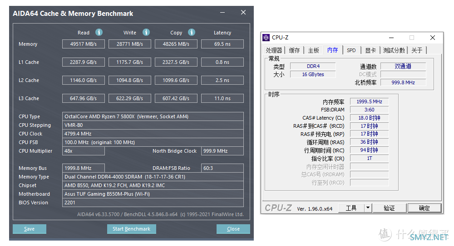
Task: Click the L2 Cache copy value 1099.6 GB/s
Action: 176,80
